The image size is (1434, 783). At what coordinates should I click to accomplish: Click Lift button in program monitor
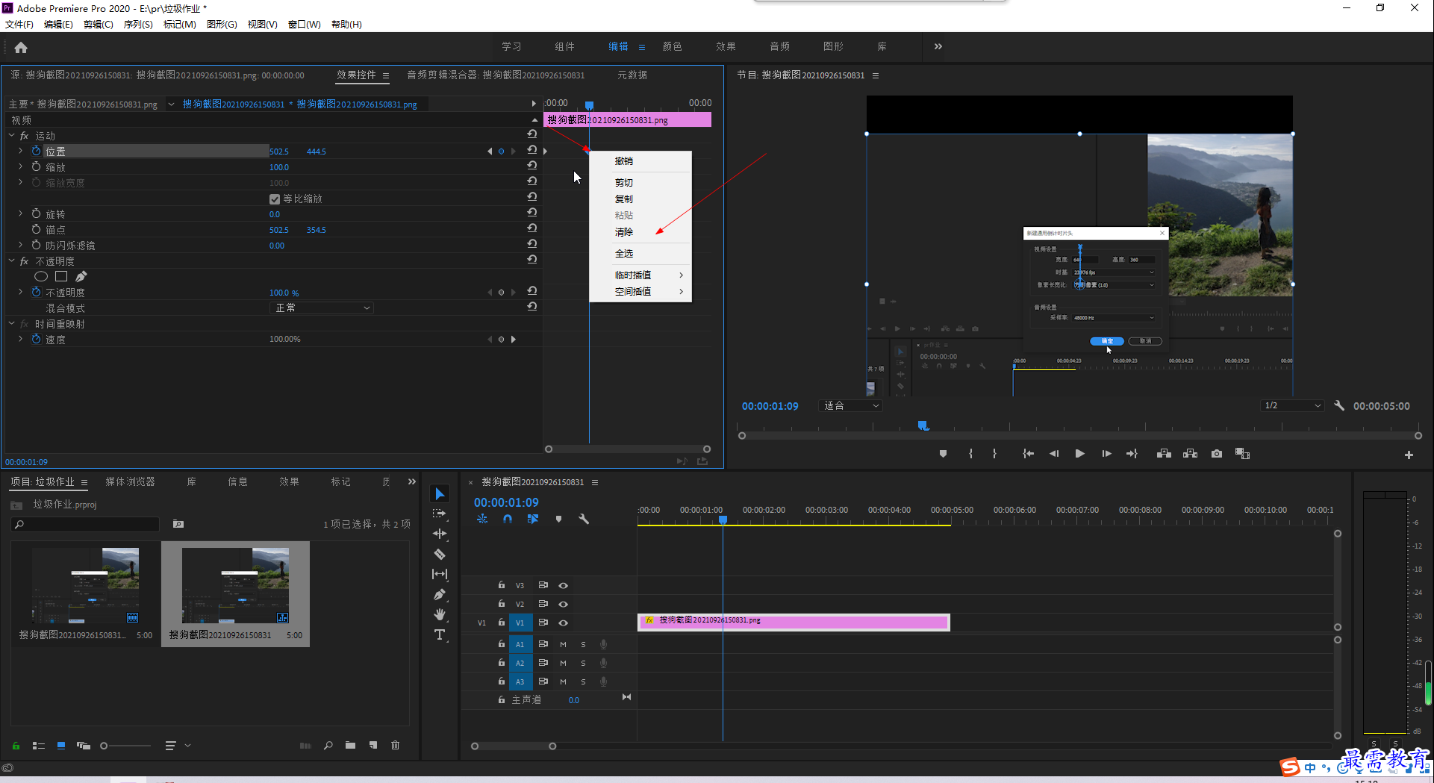(1164, 454)
